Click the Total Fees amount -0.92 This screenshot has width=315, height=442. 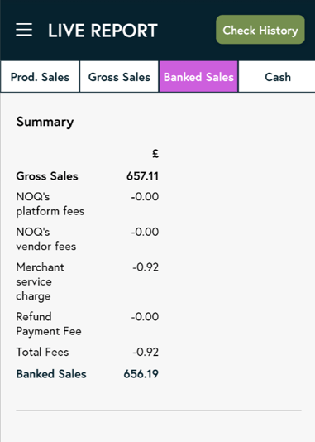(x=146, y=352)
